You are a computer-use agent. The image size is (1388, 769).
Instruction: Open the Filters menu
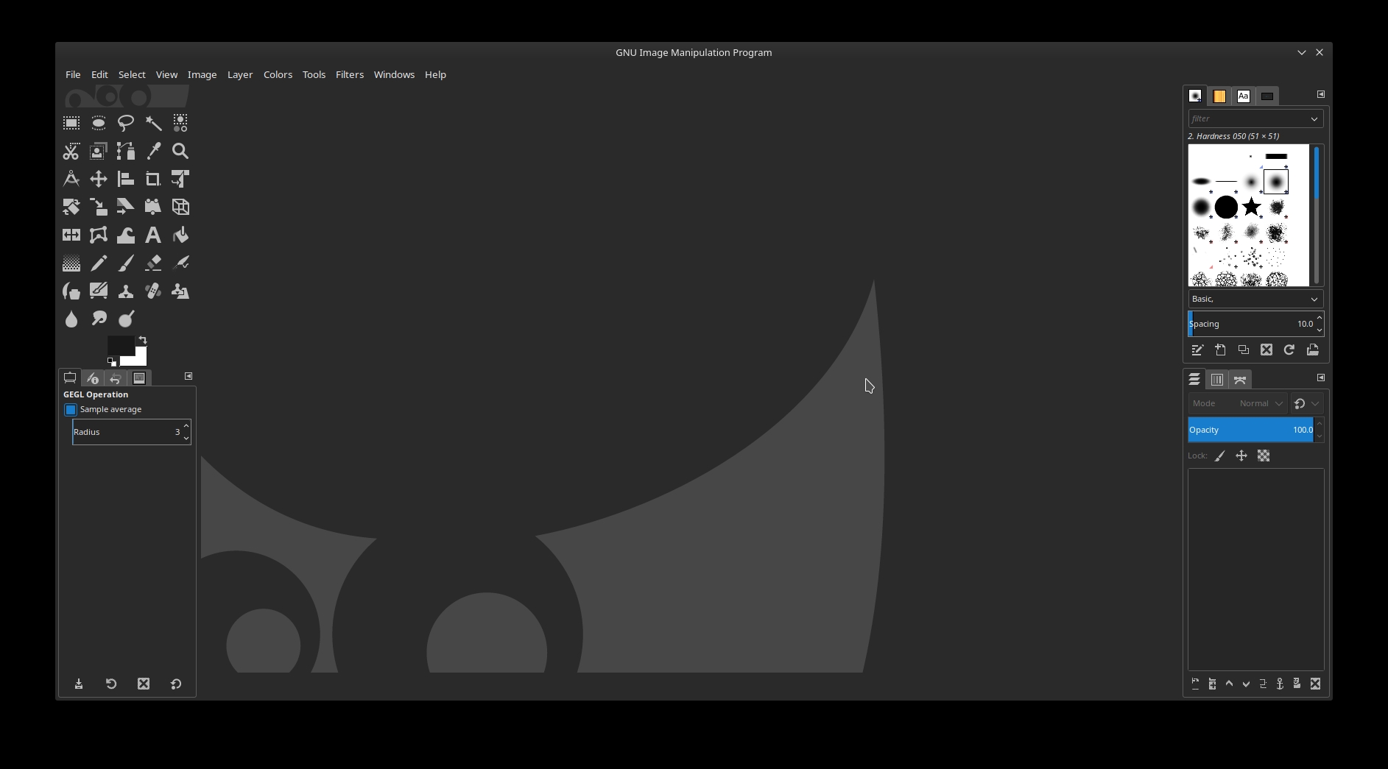tap(350, 74)
